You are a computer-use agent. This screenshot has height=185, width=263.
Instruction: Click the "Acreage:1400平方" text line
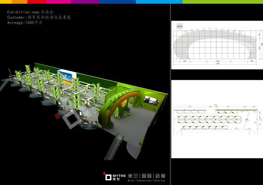(25, 23)
